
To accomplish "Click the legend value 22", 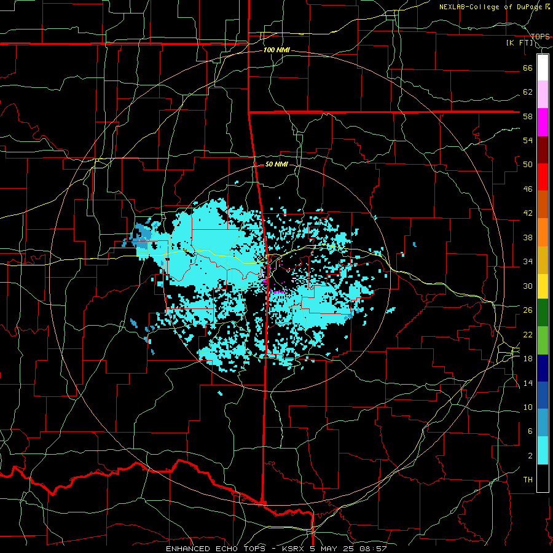I will coord(528,334).
